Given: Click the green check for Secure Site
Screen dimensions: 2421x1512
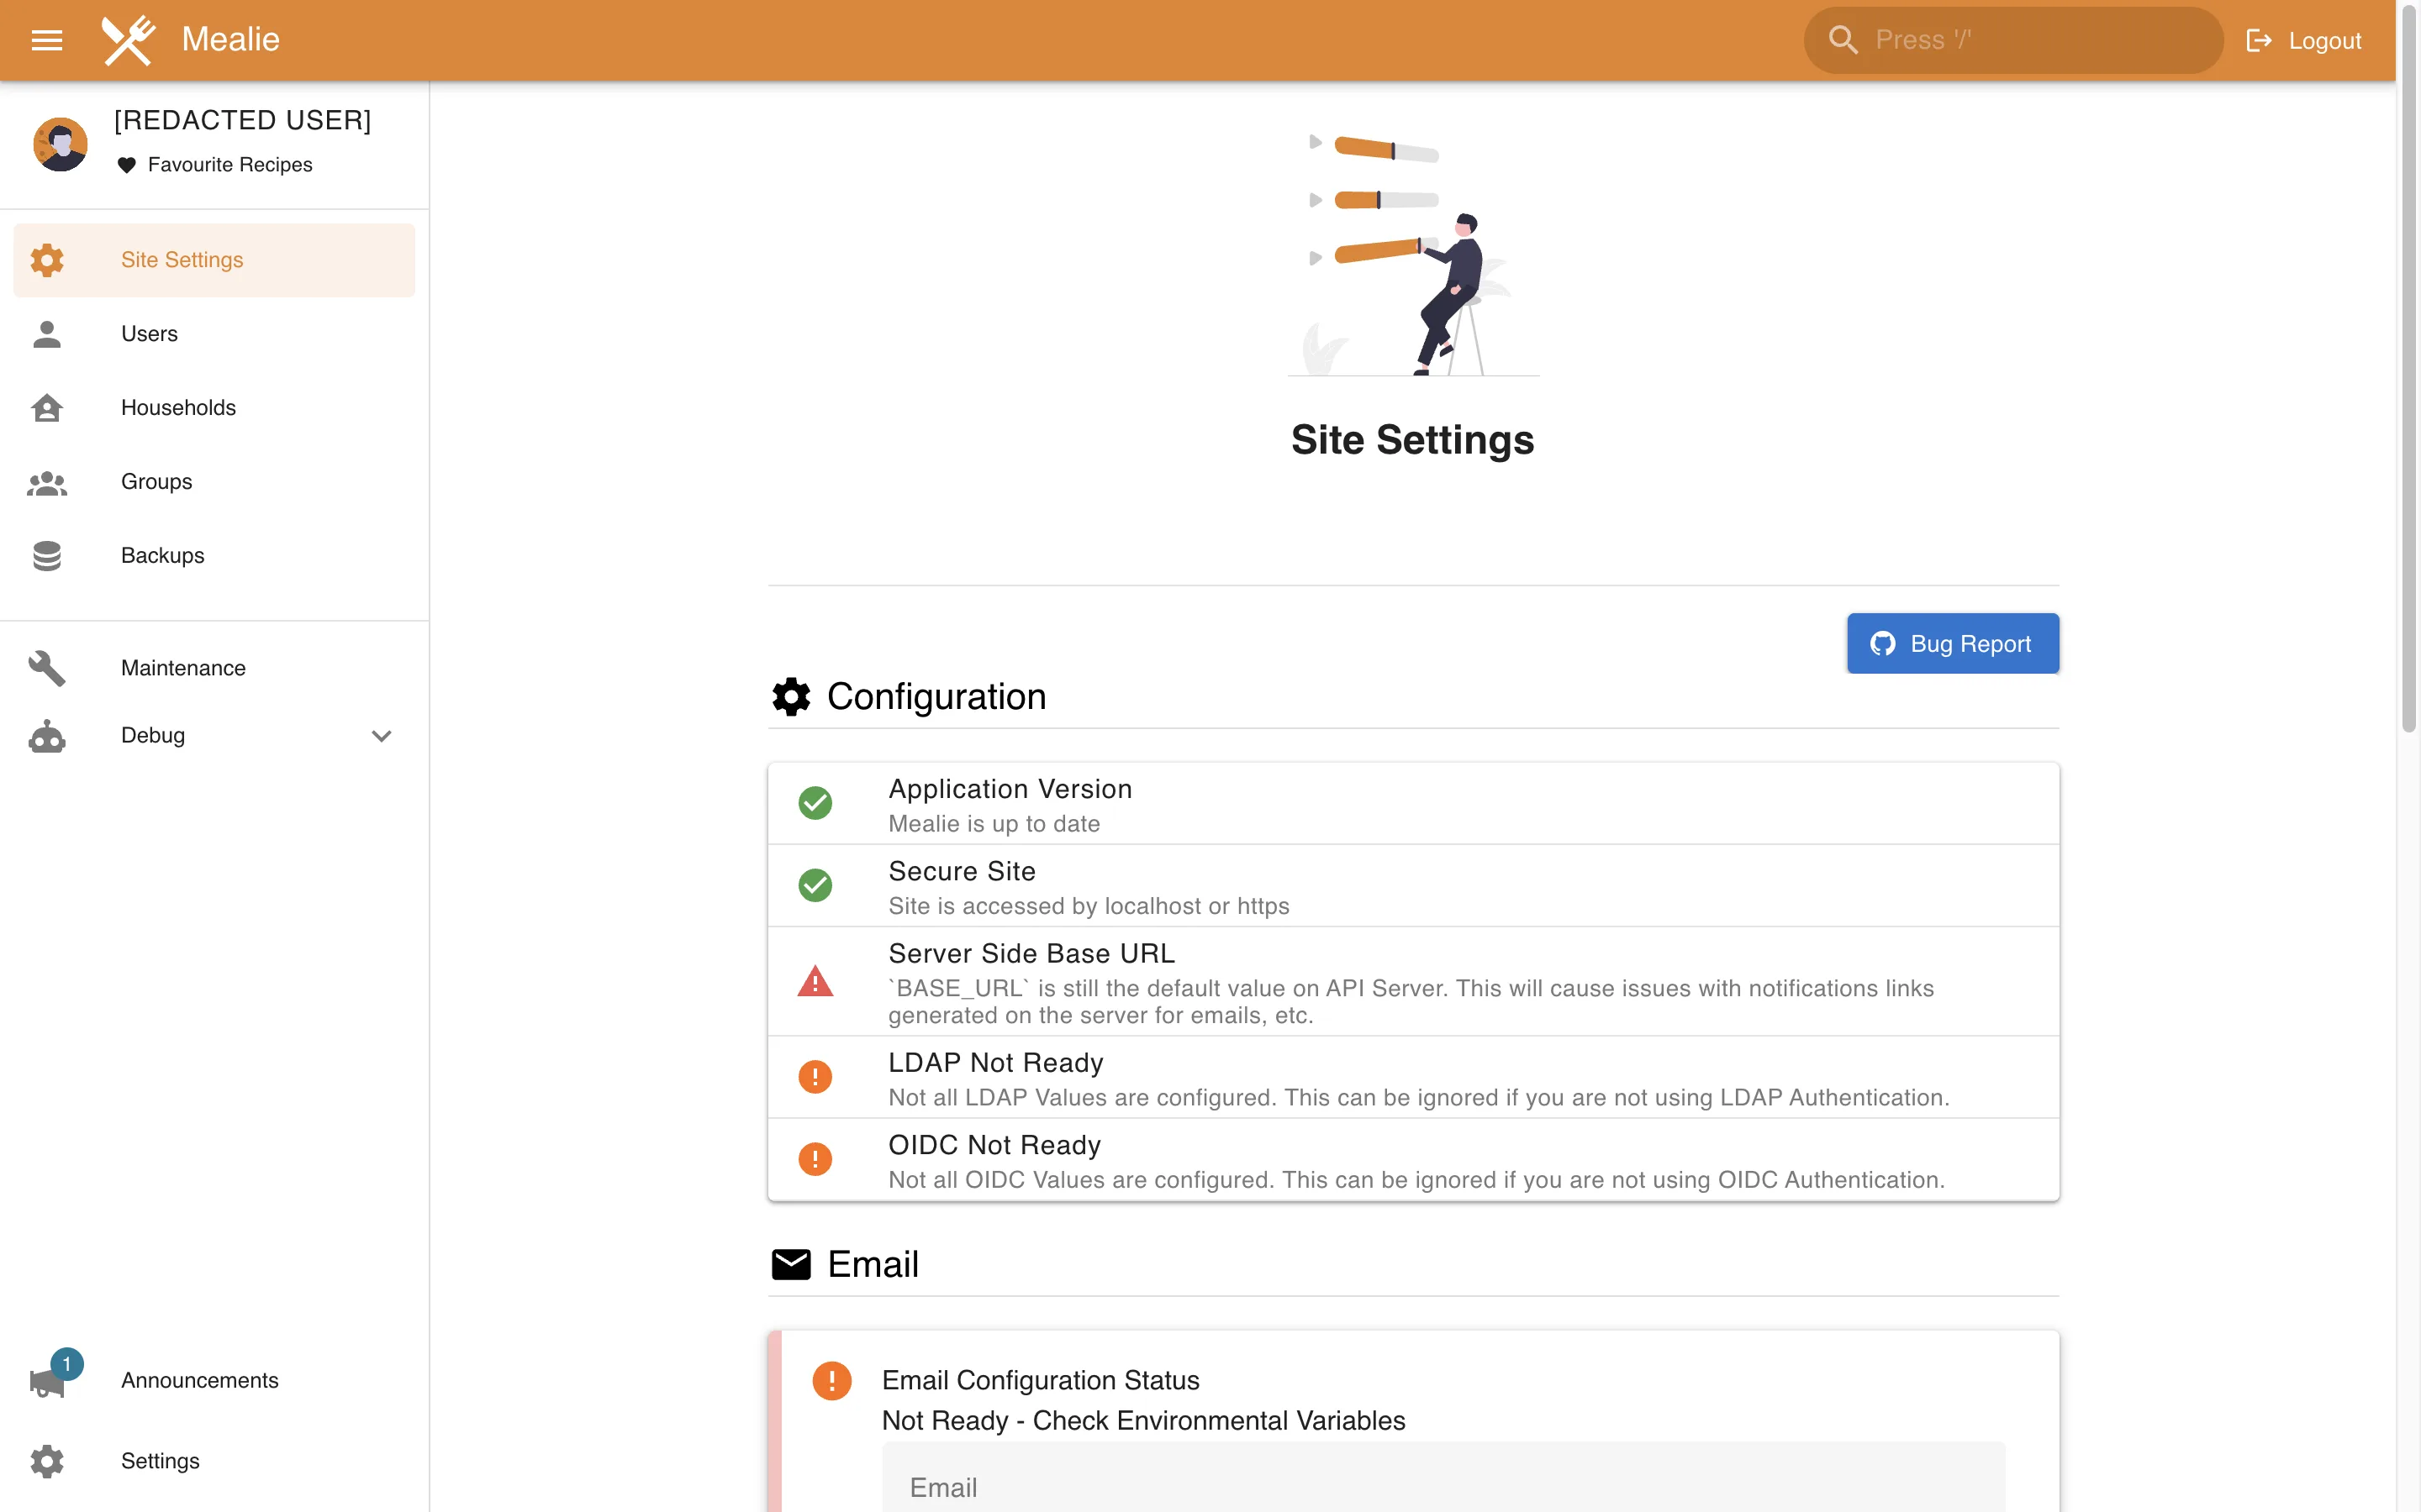Looking at the screenshot, I should tap(815, 885).
